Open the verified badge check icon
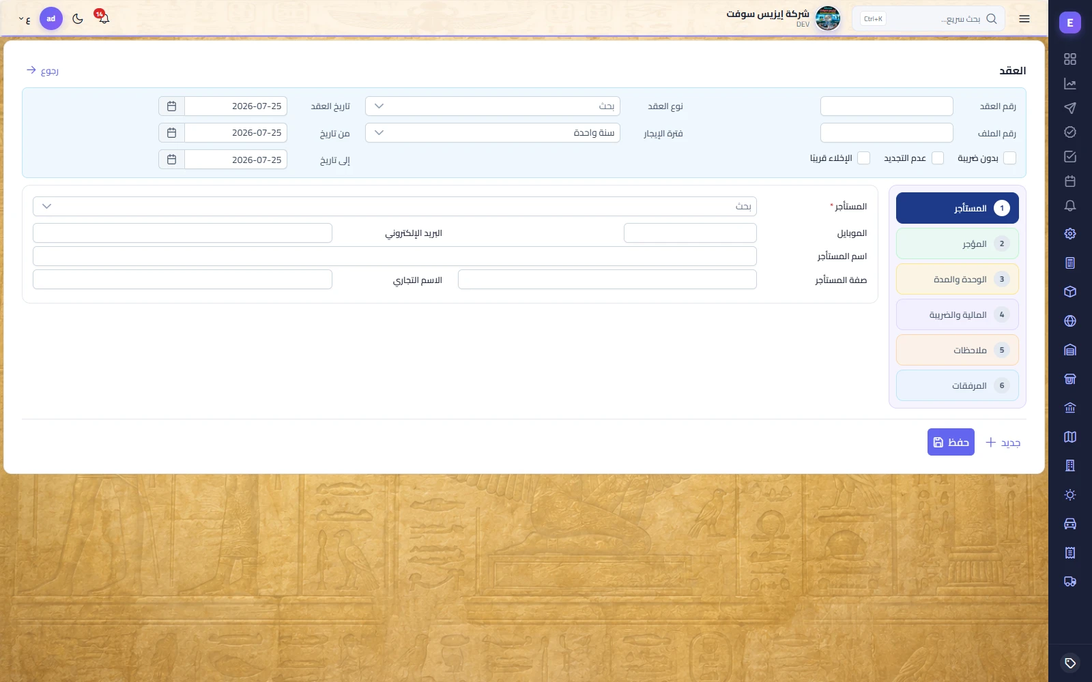The image size is (1092, 682). (x=1069, y=132)
